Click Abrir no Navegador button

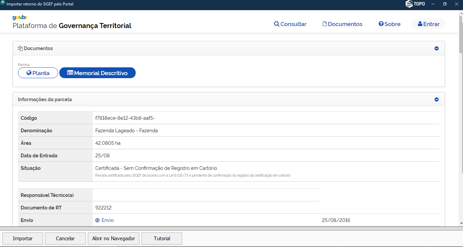(x=114, y=239)
